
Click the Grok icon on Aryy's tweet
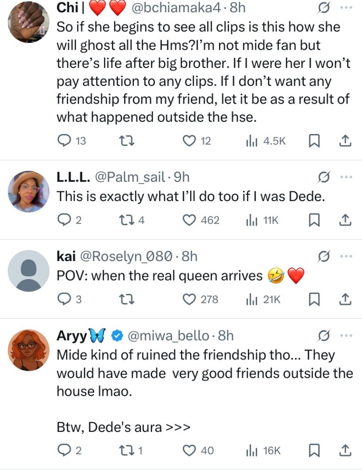pyautogui.click(x=324, y=336)
